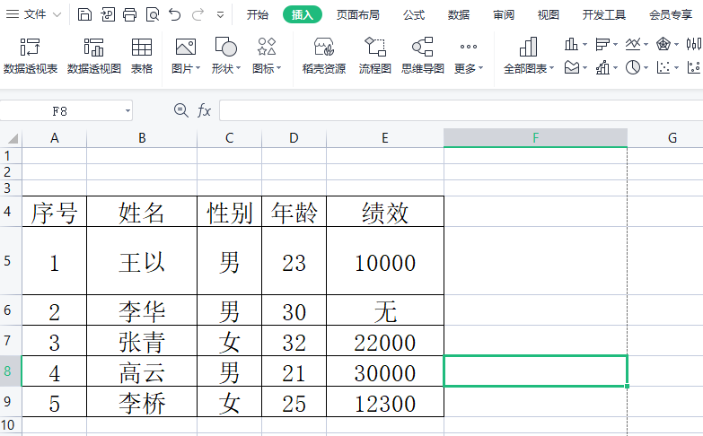This screenshot has width=703, height=436.
Task: Click into the formula bar
Action: [461, 110]
